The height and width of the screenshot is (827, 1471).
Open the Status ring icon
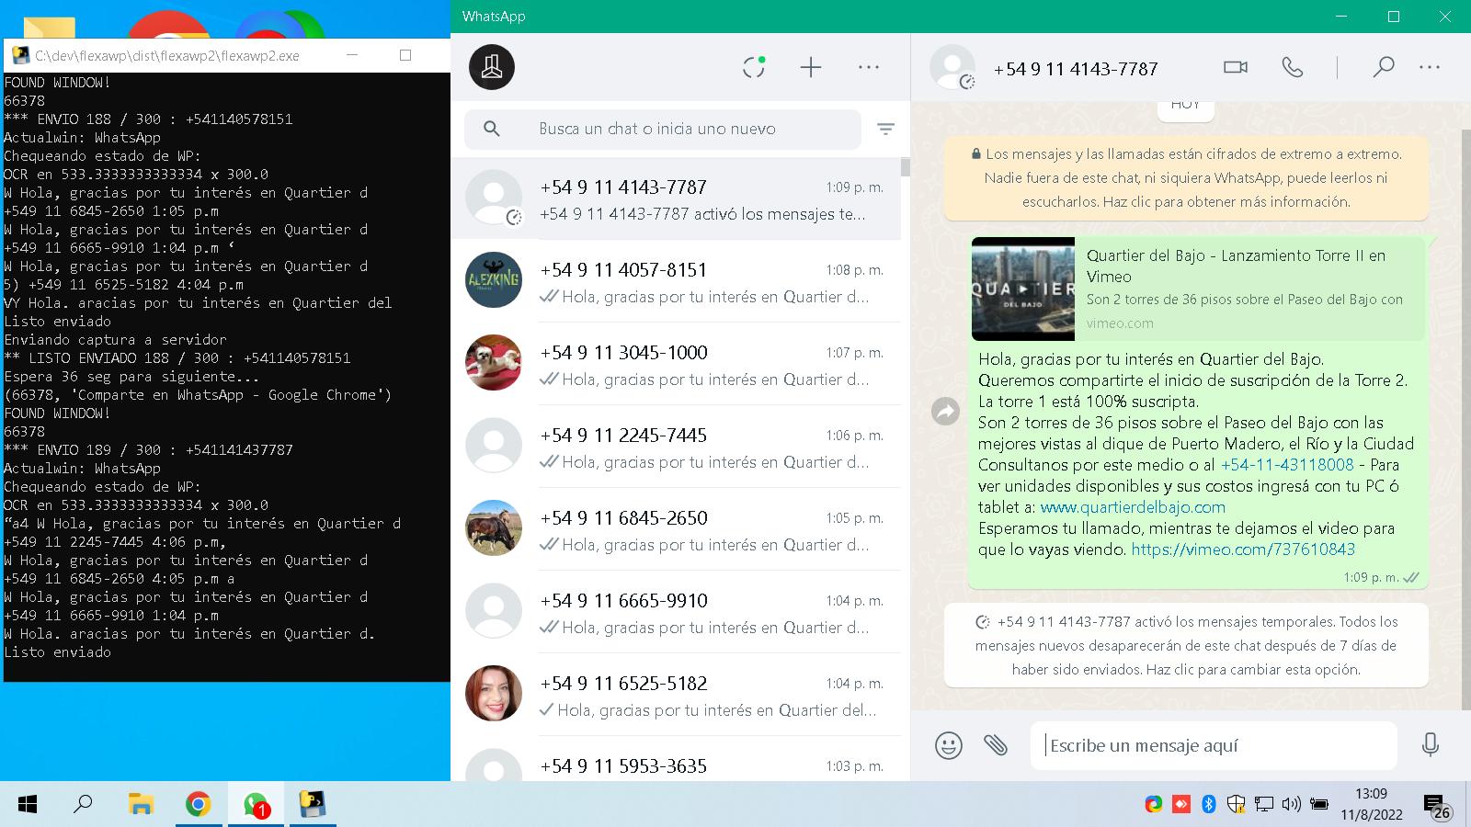pos(754,67)
